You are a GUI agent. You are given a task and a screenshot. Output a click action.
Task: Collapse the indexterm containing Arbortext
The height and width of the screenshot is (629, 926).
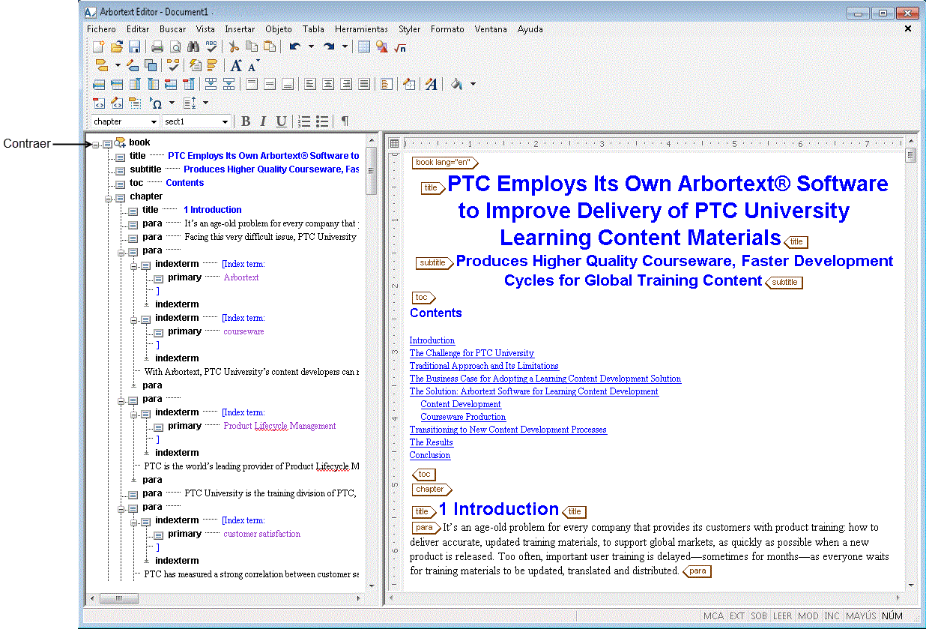[134, 265]
